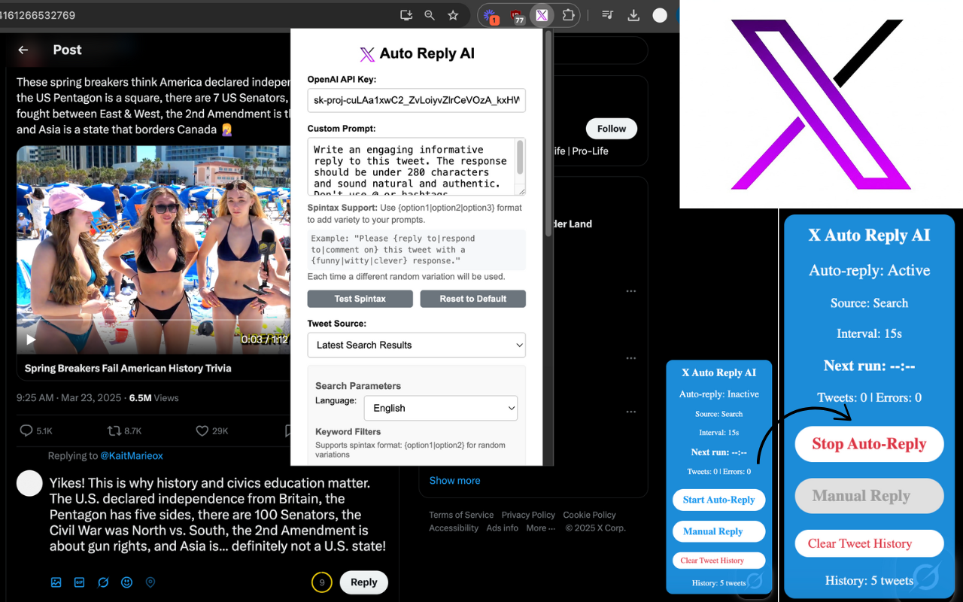Click Reset to Default
Screen dimensions: 963x602
(472, 299)
